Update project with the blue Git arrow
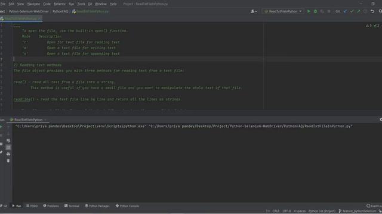 pos(345,11)
